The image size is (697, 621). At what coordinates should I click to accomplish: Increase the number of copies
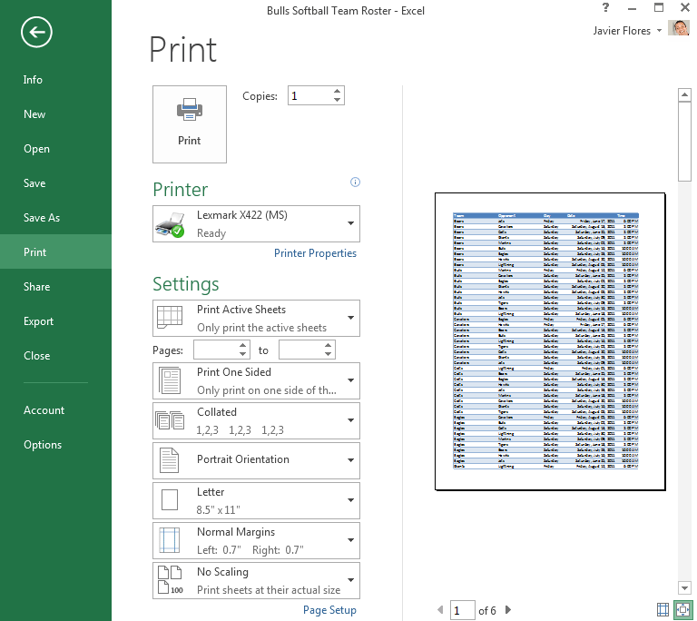(338, 91)
